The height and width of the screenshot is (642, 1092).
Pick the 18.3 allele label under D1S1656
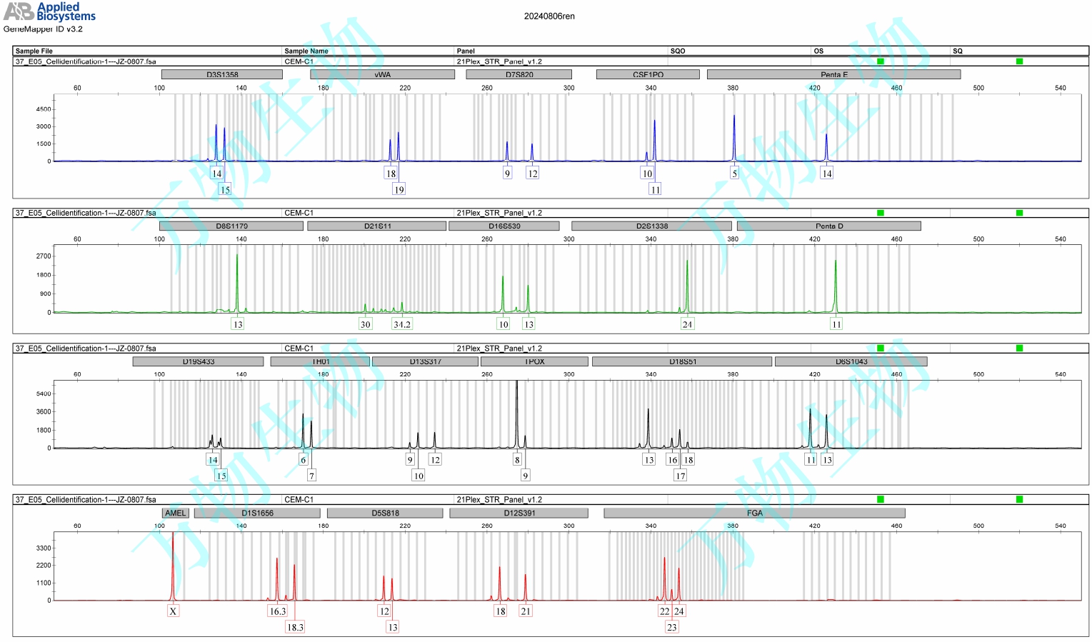(x=295, y=627)
